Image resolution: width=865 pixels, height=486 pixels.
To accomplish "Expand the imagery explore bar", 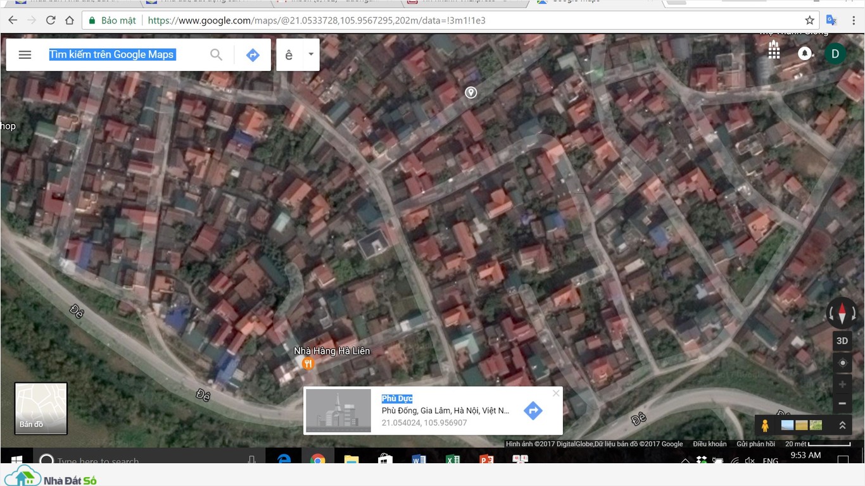I will click(842, 425).
